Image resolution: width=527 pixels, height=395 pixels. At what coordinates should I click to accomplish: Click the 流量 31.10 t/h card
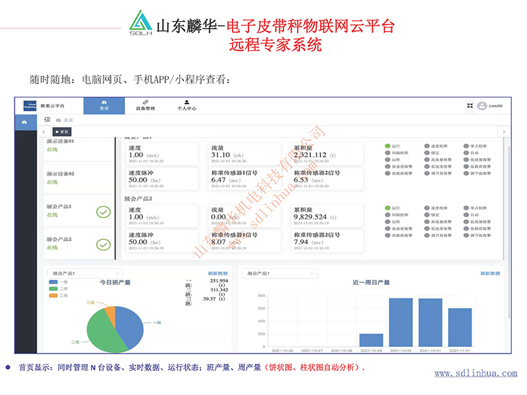tap(244, 154)
